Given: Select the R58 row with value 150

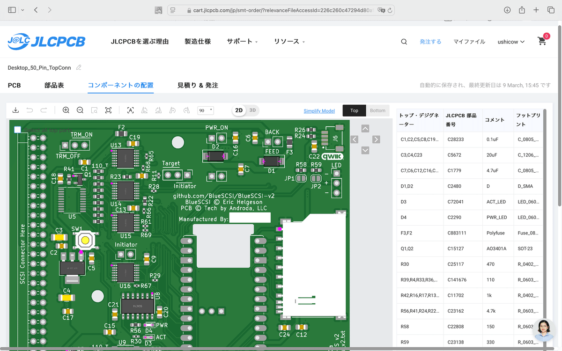Looking at the screenshot, I should [470, 327].
